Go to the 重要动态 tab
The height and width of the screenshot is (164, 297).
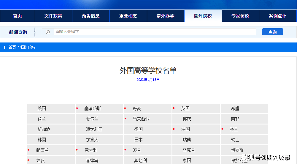tap(128, 16)
